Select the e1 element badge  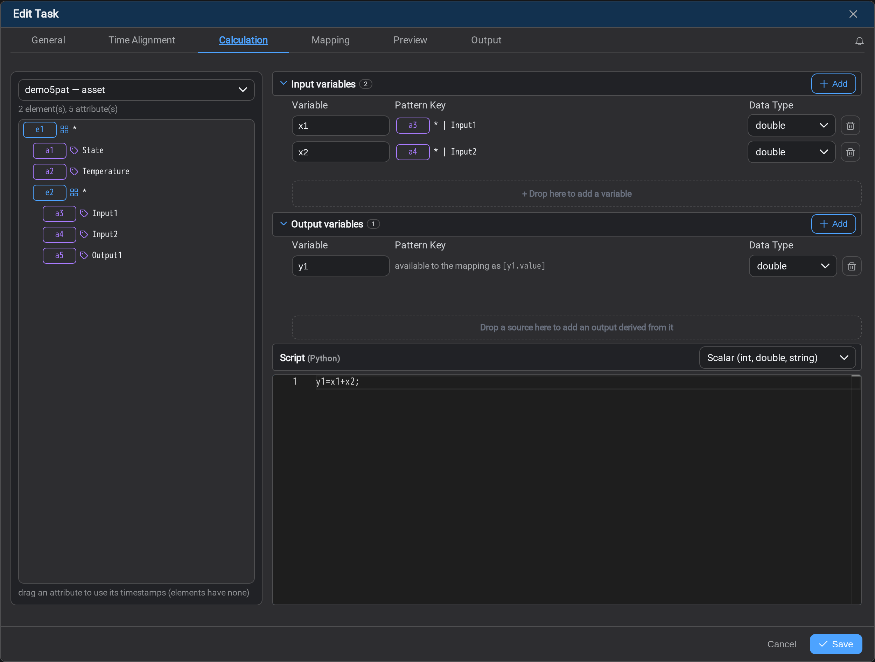tap(40, 130)
